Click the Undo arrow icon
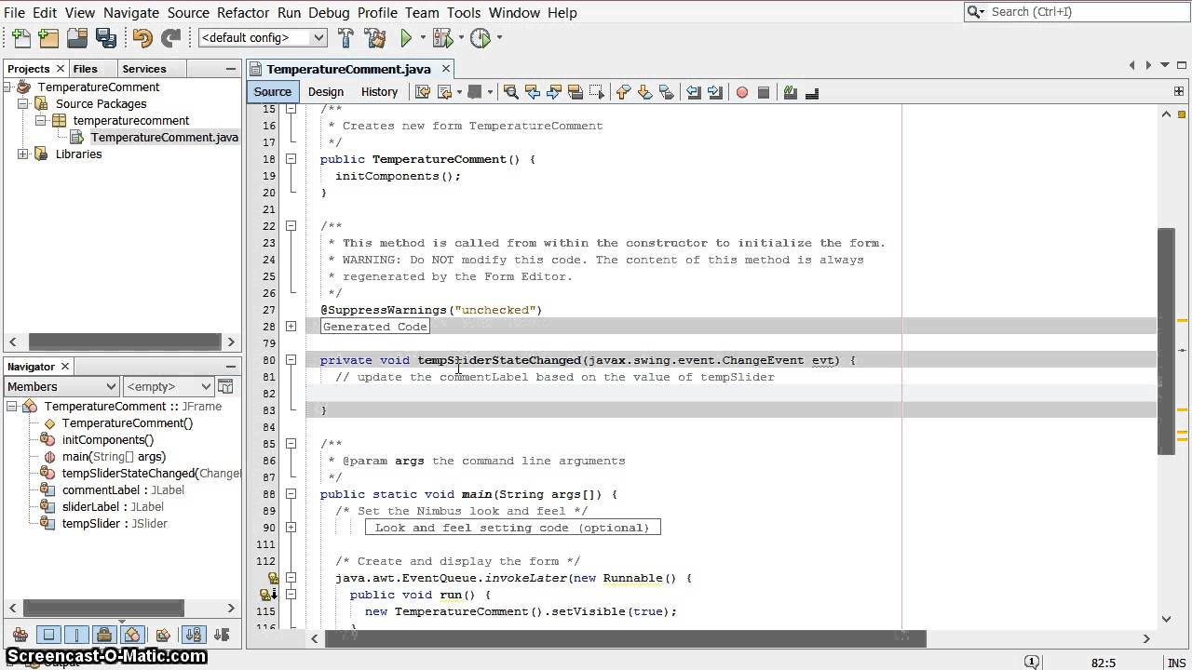The image size is (1192, 670). coord(142,38)
